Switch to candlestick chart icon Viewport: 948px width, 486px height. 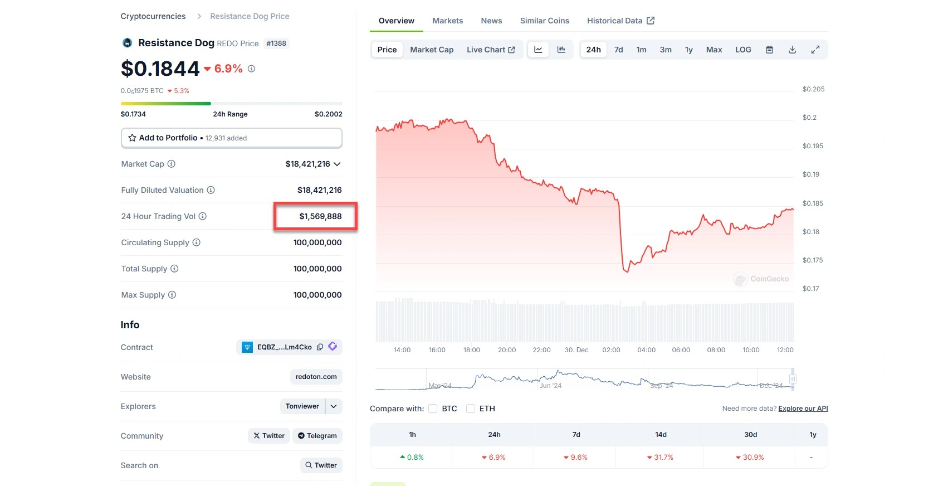click(x=561, y=50)
